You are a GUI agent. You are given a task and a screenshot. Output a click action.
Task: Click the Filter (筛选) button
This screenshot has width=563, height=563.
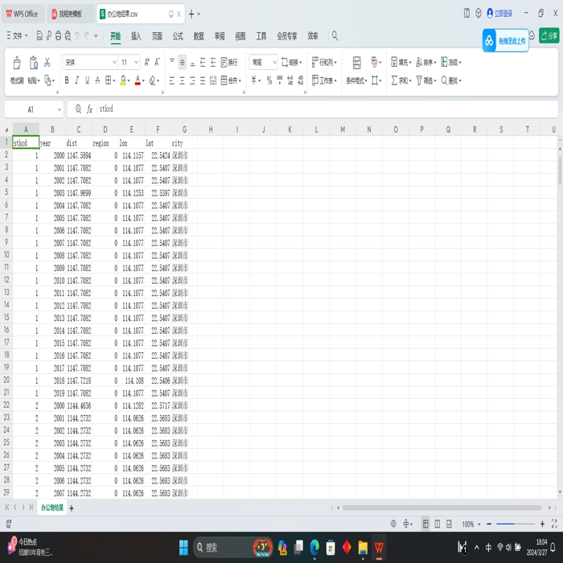[x=425, y=80]
